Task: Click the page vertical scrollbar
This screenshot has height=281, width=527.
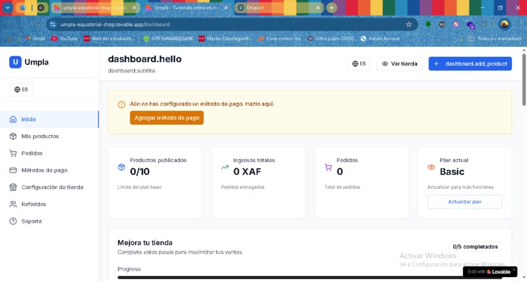Action: 524,80
